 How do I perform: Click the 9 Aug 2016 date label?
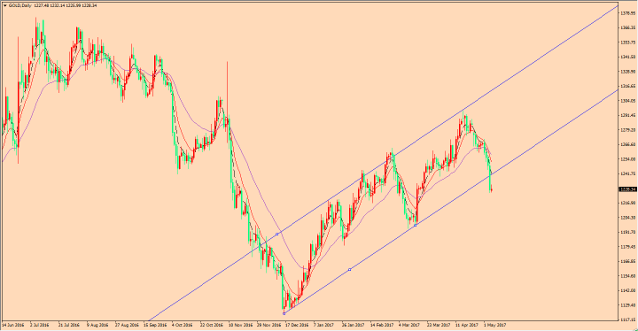(x=97, y=326)
